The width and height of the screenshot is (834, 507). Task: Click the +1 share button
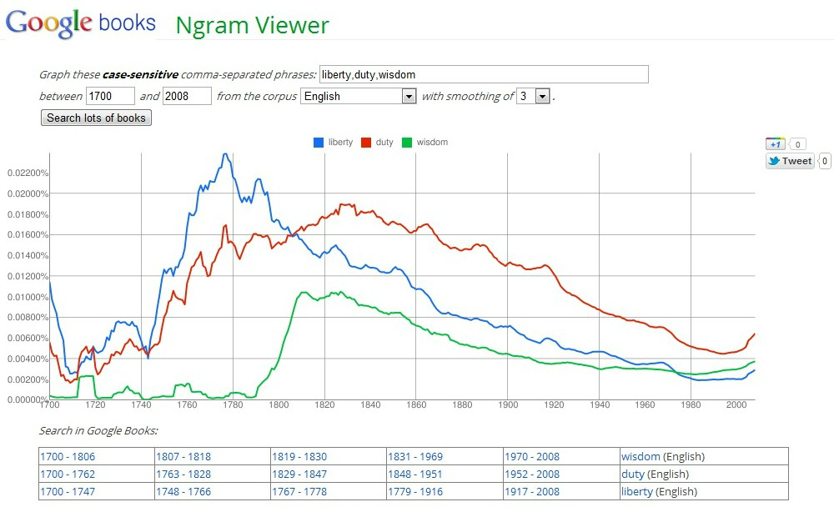coord(774,143)
